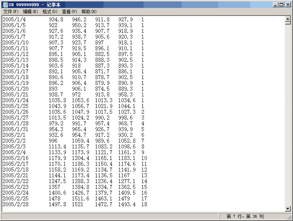The height and width of the screenshot is (221, 293).
Task: Click the window resize grip in corner
Action: click(x=289, y=217)
